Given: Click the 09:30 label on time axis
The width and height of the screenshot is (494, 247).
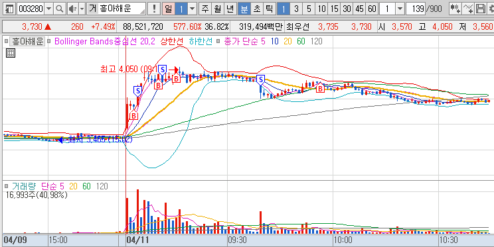Looking at the screenshot, I should pos(238,240).
